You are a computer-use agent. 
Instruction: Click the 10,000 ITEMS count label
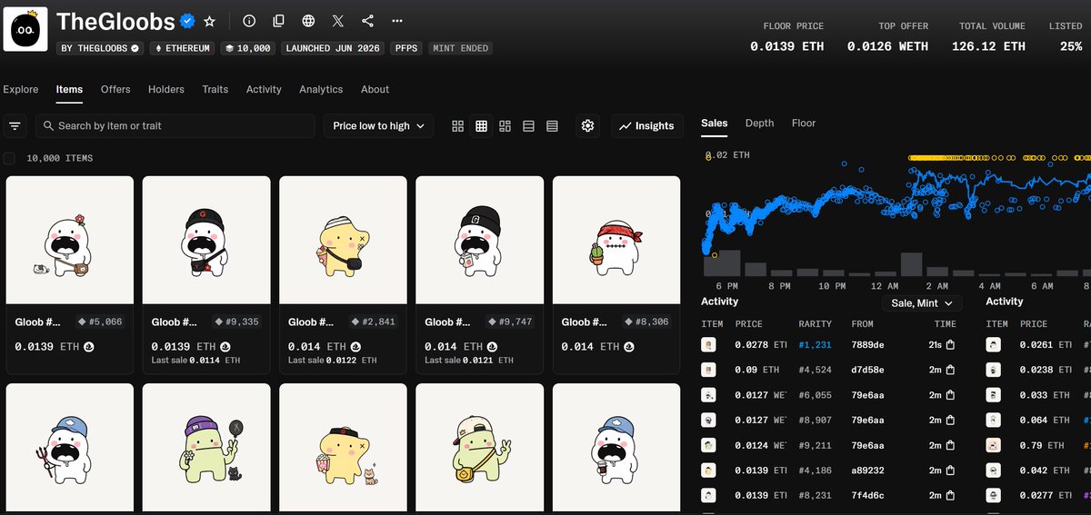pos(60,158)
